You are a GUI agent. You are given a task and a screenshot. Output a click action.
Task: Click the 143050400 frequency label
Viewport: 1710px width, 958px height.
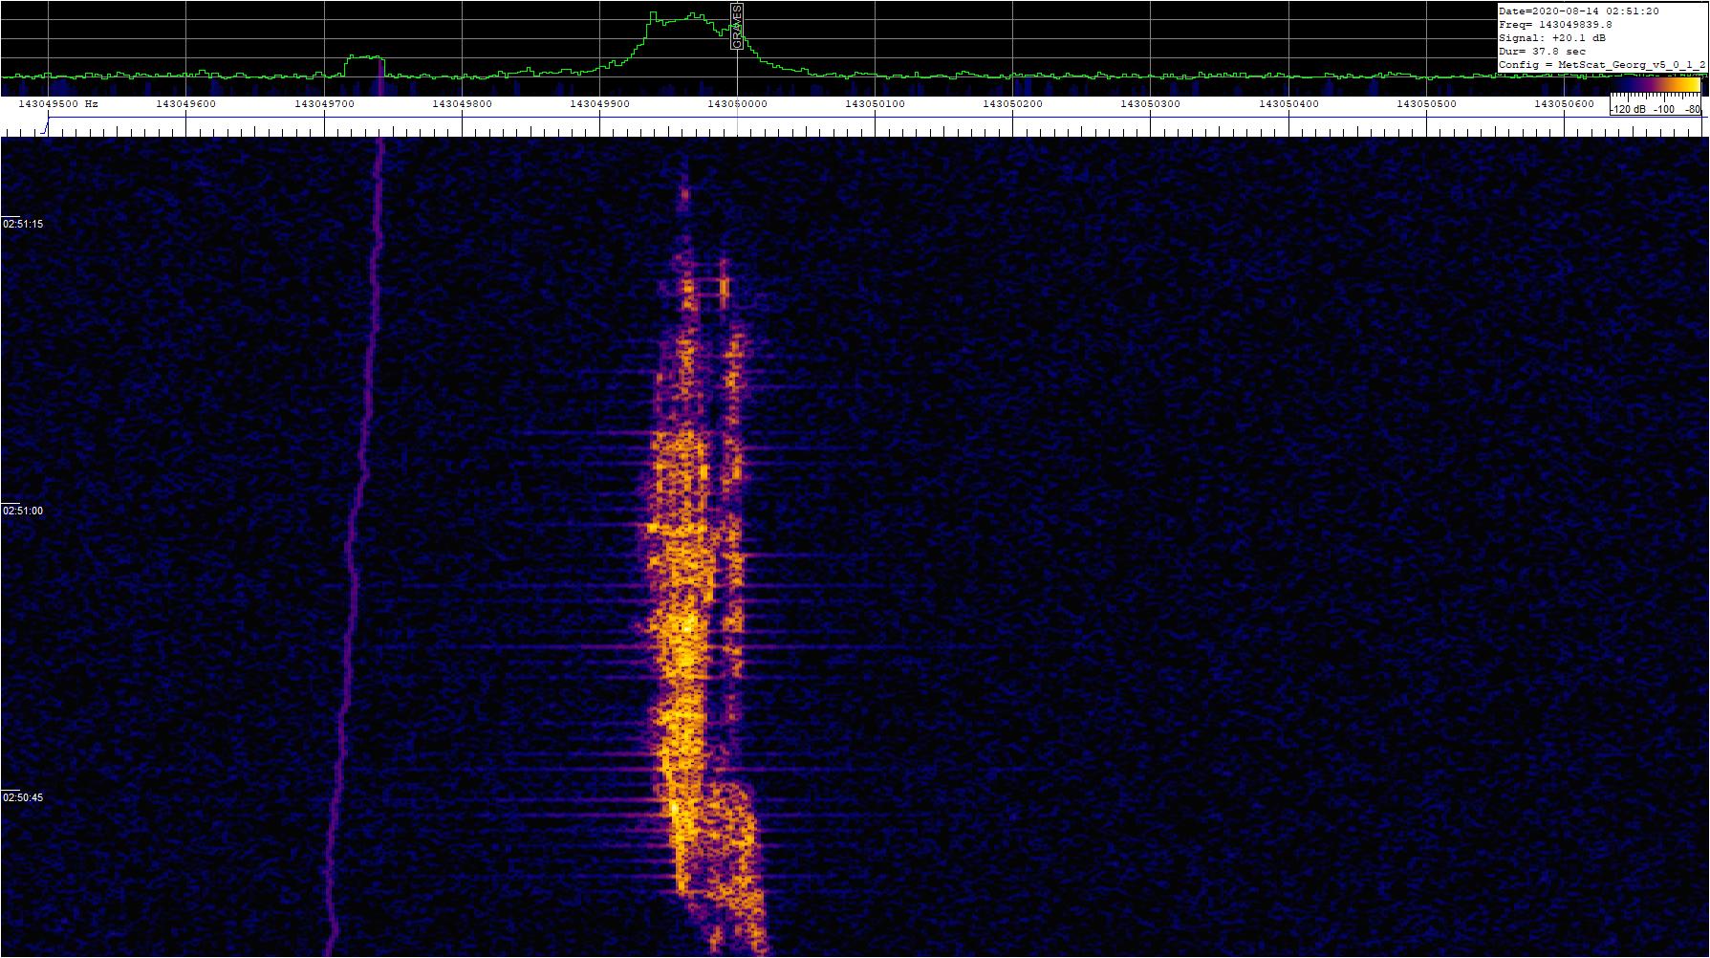click(1289, 103)
